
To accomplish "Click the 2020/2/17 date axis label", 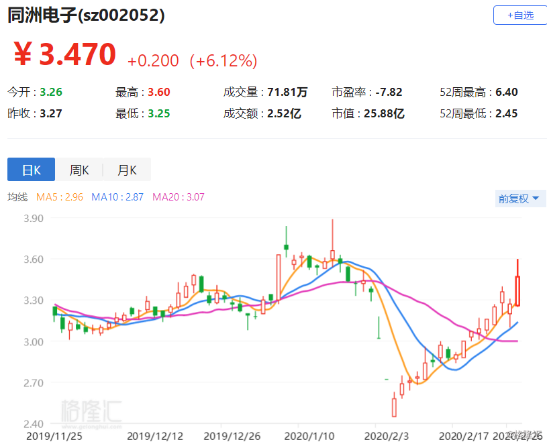I will tap(464, 437).
